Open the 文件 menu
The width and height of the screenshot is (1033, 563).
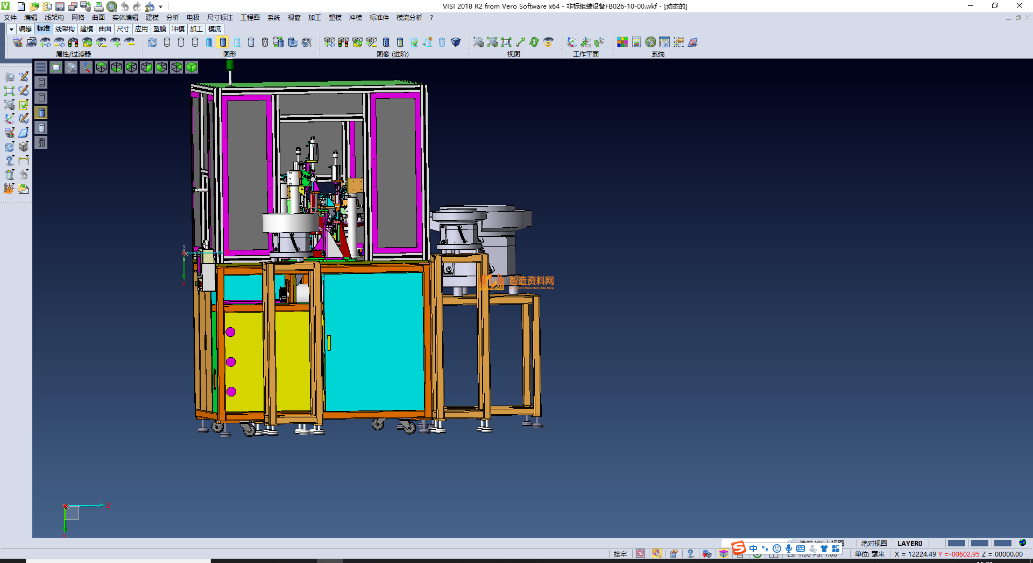[10, 18]
